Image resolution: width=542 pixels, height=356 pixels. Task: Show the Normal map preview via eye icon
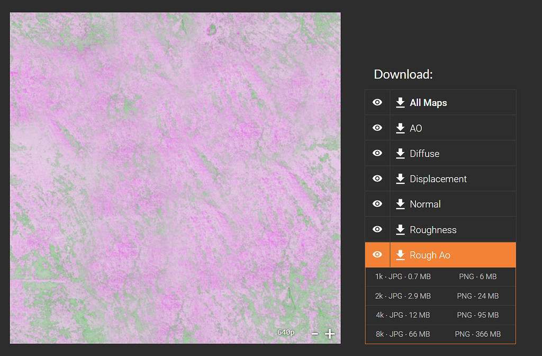[x=377, y=204]
